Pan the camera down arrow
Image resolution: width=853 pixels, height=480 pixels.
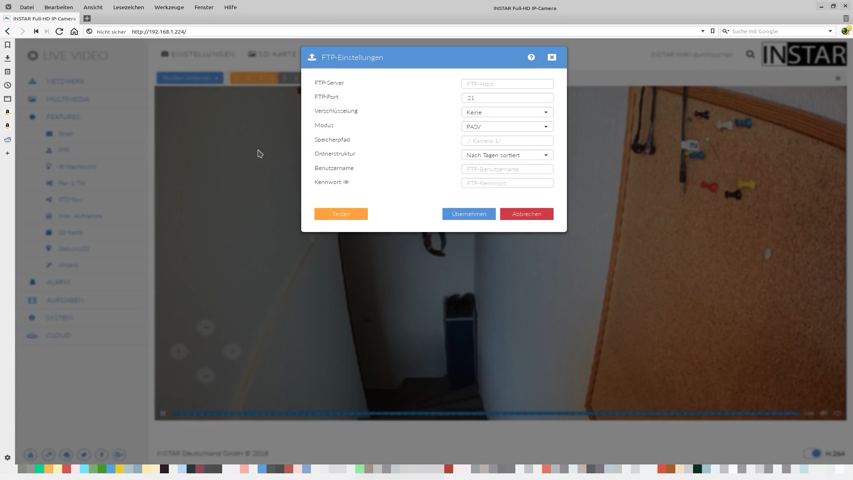click(x=206, y=376)
